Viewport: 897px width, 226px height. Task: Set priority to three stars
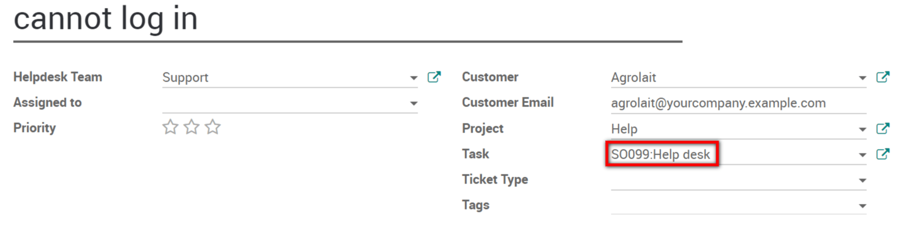tap(212, 127)
